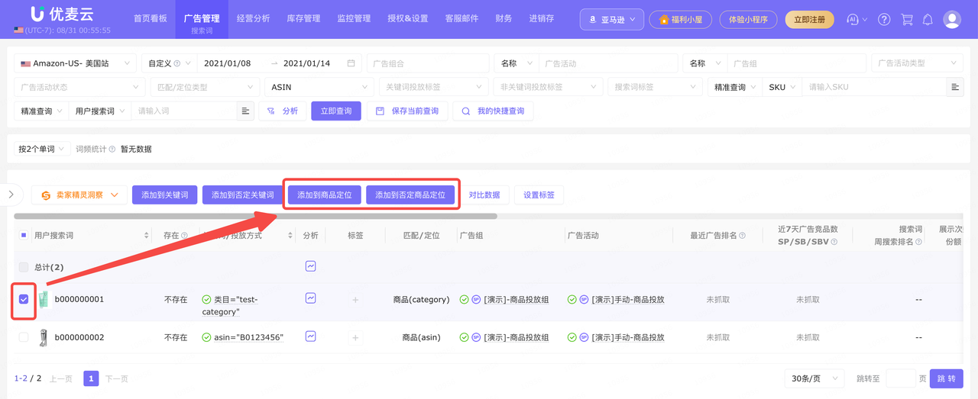
Task: Click the 添加到关键词 button
Action: (x=165, y=195)
